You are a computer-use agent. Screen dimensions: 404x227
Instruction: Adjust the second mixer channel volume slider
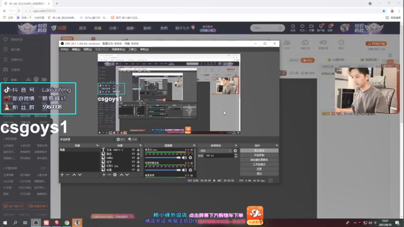point(163,170)
